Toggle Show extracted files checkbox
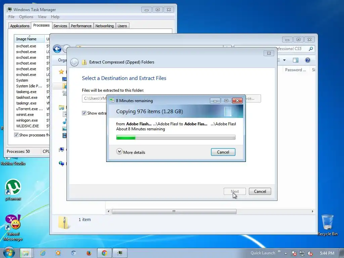Image resolution: width=344 pixels, height=258 pixels. coord(84,113)
